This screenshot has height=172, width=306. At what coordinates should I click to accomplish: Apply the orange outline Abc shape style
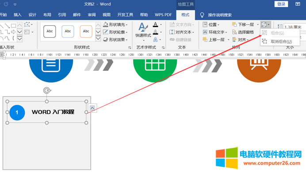(86, 31)
